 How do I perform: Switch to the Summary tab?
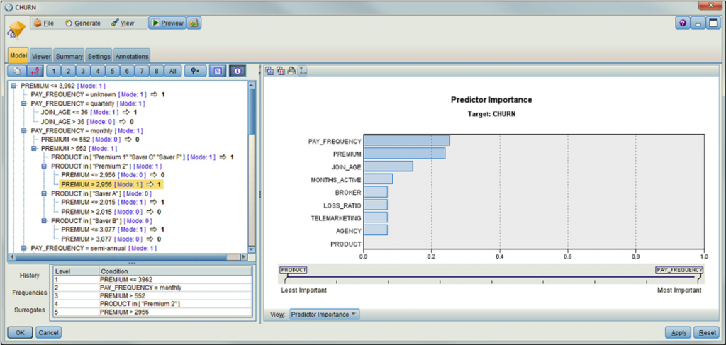69,56
